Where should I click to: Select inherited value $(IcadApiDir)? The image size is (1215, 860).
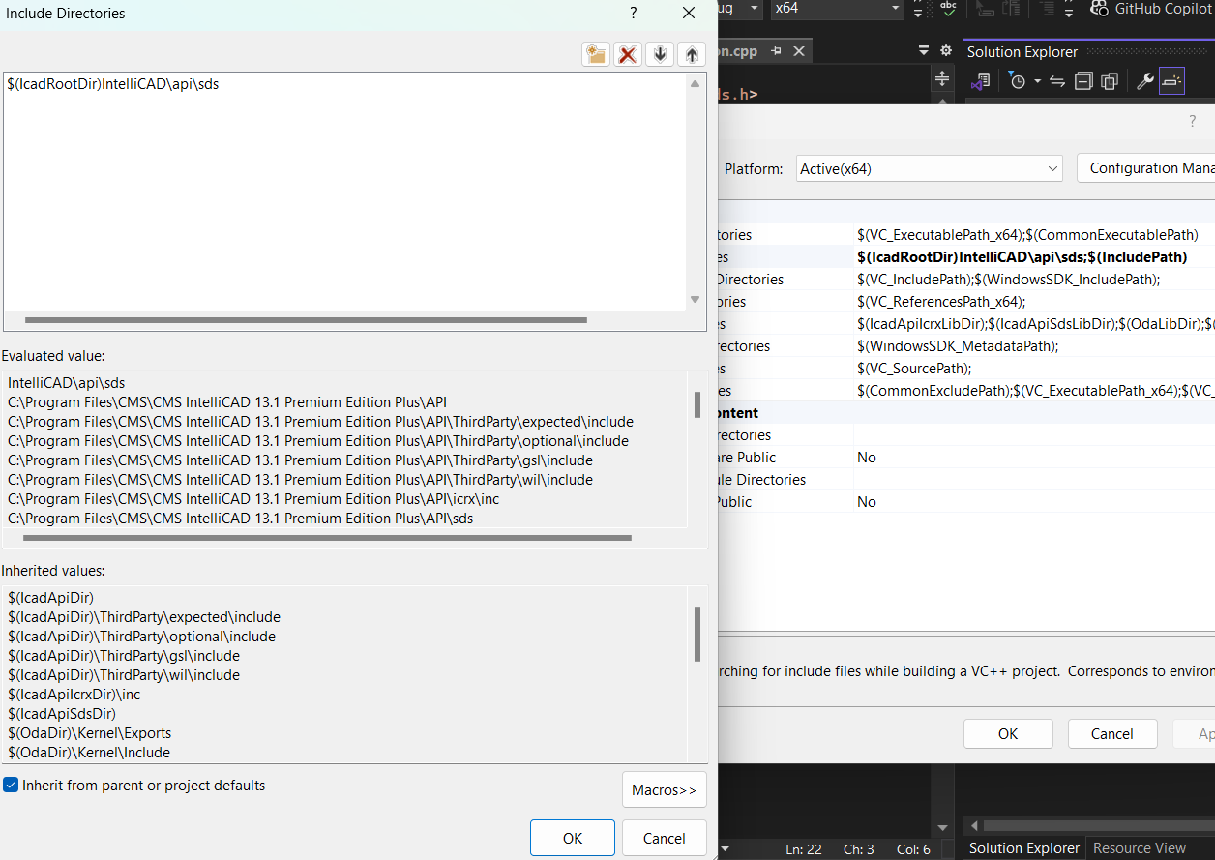[x=50, y=598]
